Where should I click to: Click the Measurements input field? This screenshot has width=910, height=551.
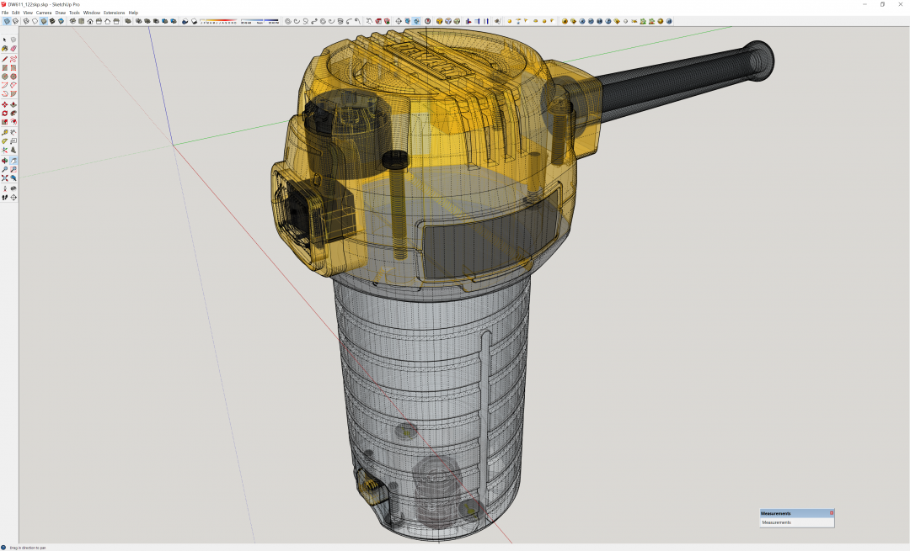point(796,522)
